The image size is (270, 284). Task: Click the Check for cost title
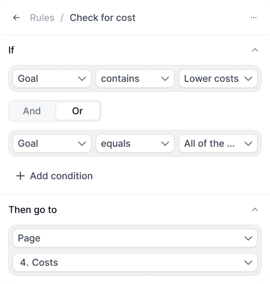pos(102,18)
